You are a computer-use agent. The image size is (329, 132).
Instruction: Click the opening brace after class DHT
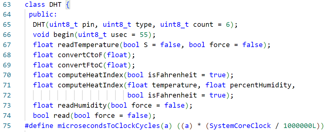(68, 5)
